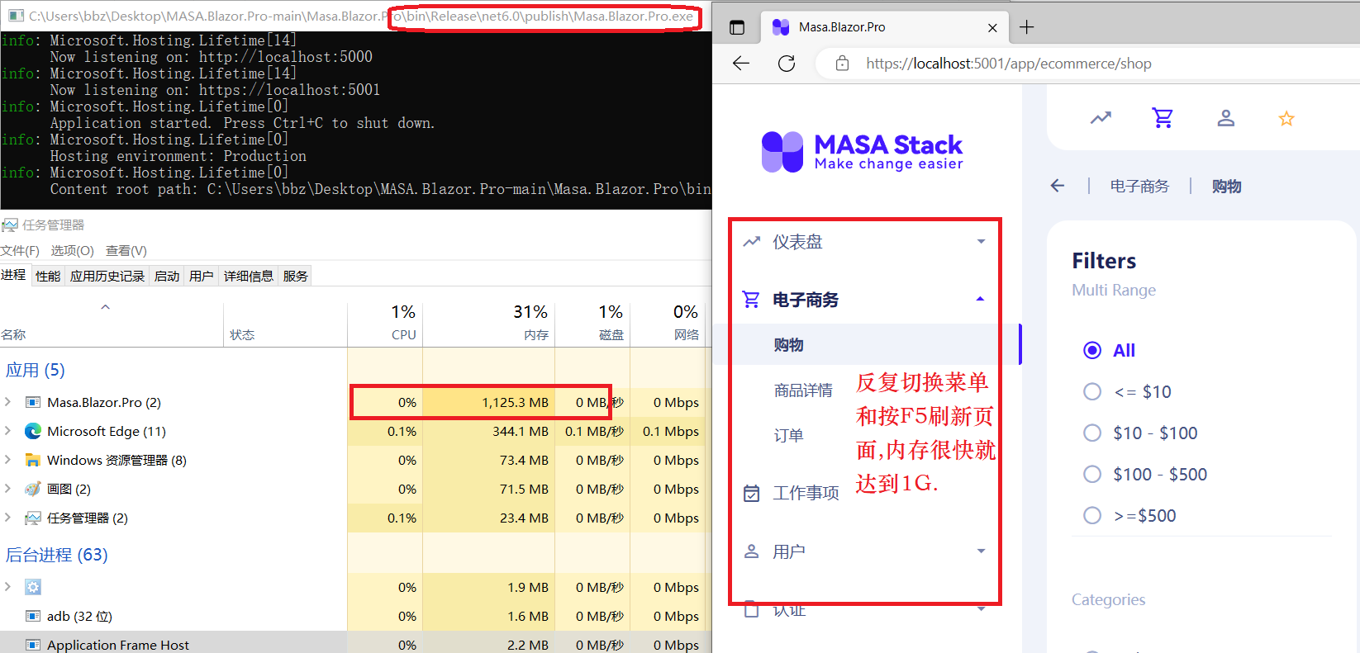
Task: Click the 电子商务 breadcrumb link
Action: coord(1139,186)
